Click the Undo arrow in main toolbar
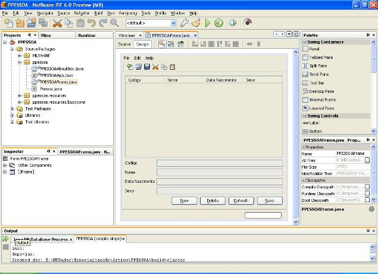This screenshot has width=378, height=274. pyautogui.click(x=91, y=23)
